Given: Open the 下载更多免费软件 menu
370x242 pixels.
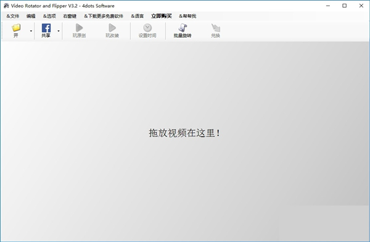Looking at the screenshot, I should (x=104, y=16).
